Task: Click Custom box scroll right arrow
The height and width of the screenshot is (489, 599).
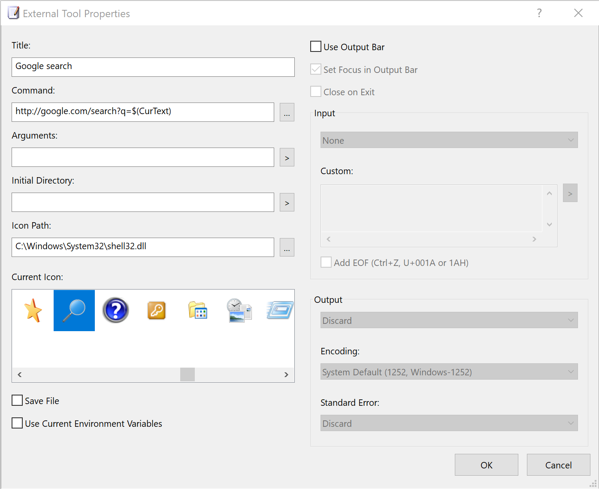Action: coord(534,239)
